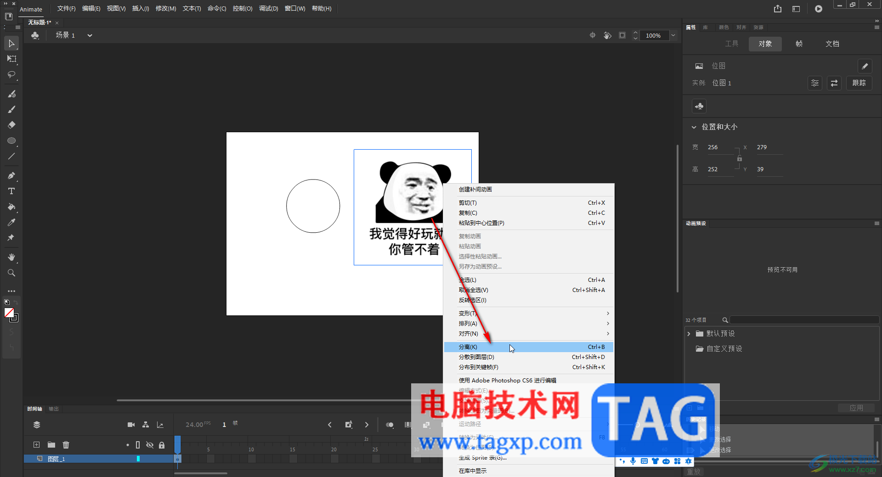
Task: Select the Asset Warp pin tool
Action: (x=11, y=238)
